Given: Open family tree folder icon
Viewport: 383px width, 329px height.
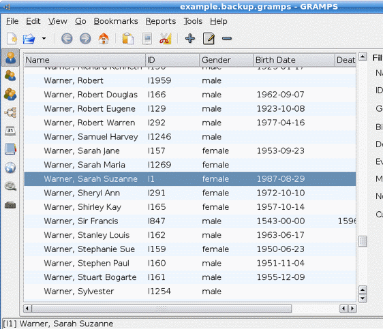Looking at the screenshot, I should point(29,39).
